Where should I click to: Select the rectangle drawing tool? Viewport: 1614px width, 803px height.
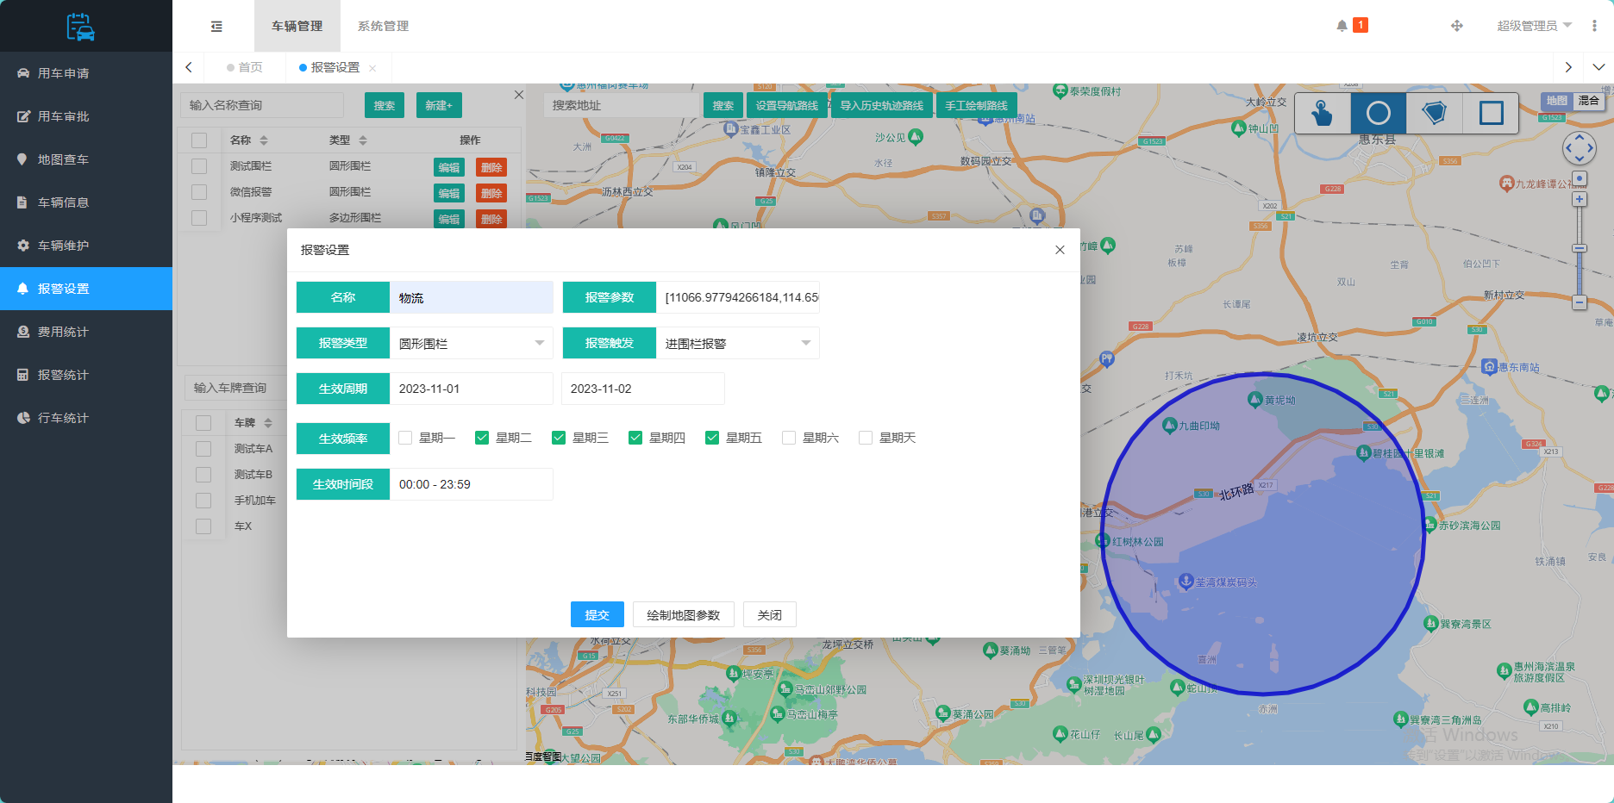pos(1491,113)
